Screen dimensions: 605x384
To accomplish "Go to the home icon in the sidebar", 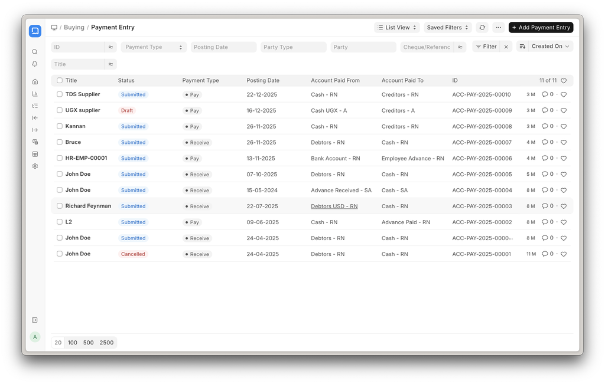I will click(x=35, y=81).
